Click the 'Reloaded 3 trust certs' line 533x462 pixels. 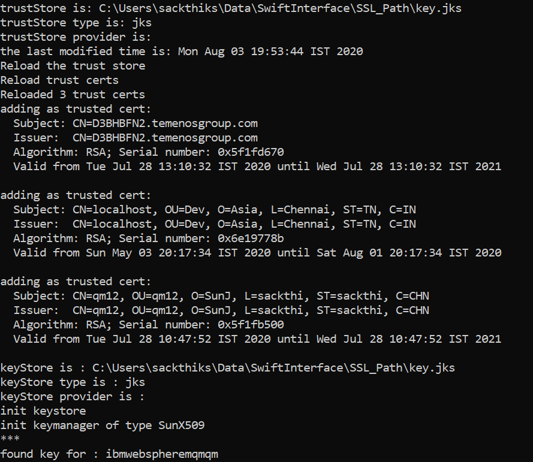[x=73, y=95]
